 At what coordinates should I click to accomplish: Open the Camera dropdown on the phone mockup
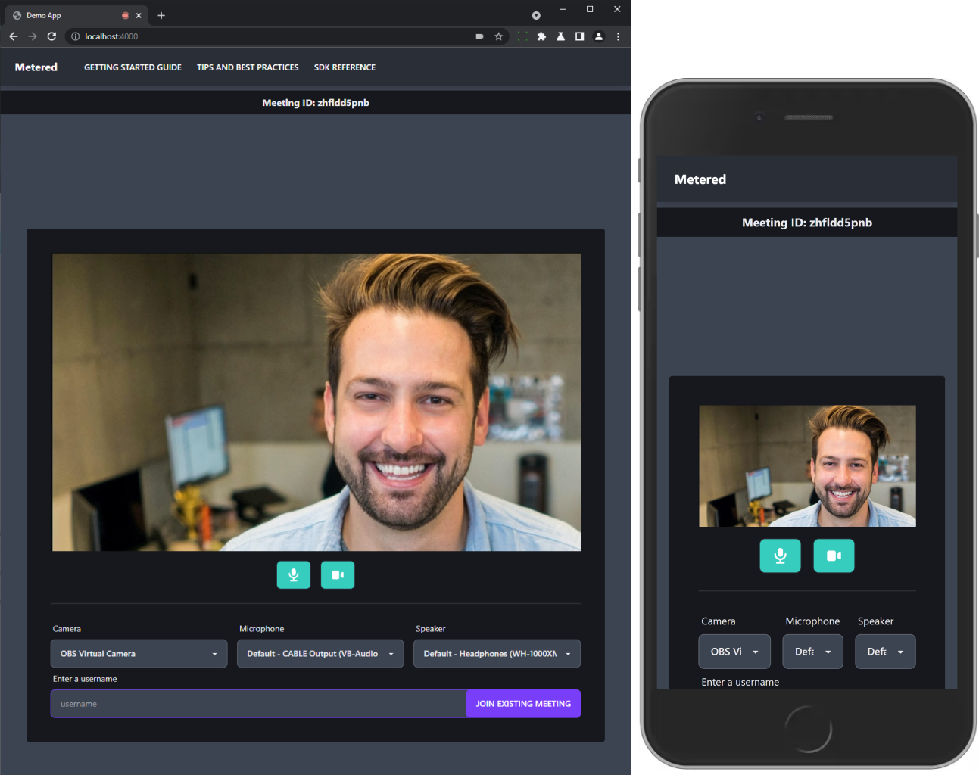coord(734,652)
